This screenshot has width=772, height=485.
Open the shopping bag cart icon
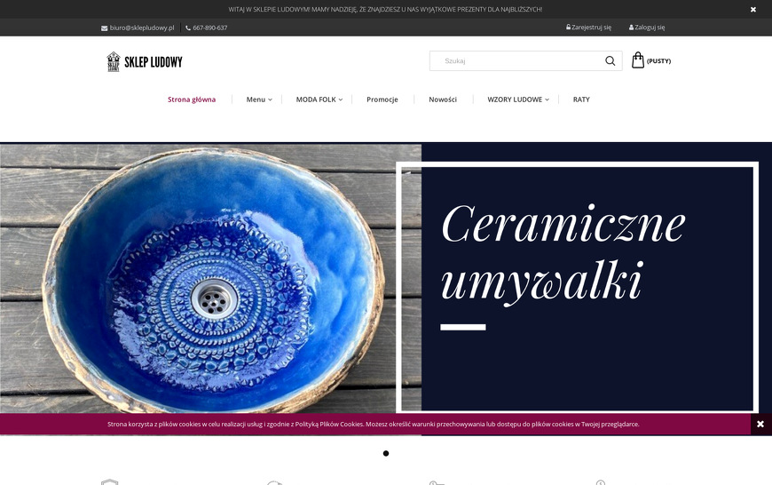638,60
